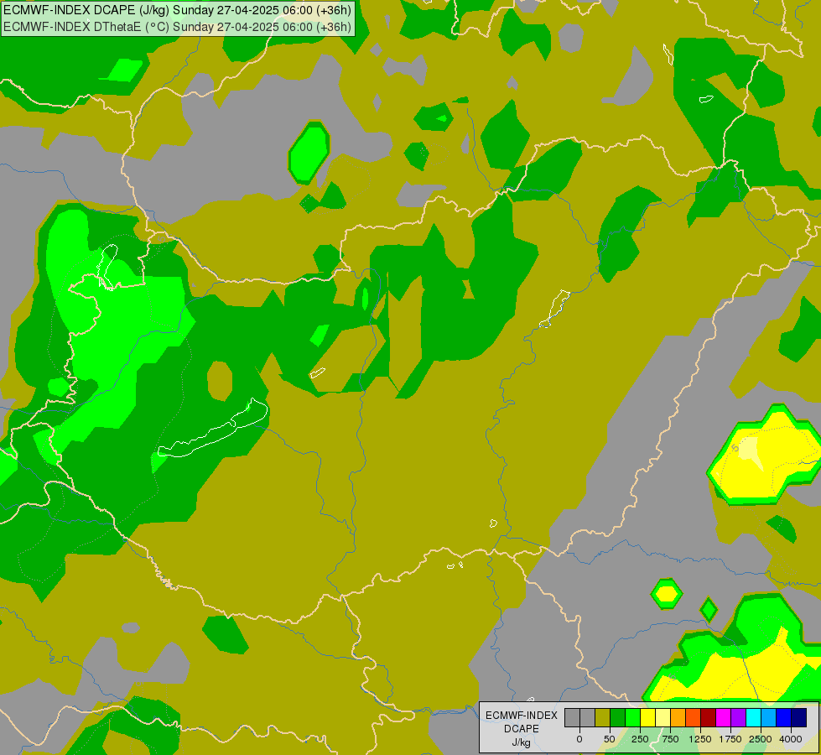Click the navy legend swatch
This screenshot has width=821, height=755.
pyautogui.click(x=799, y=718)
